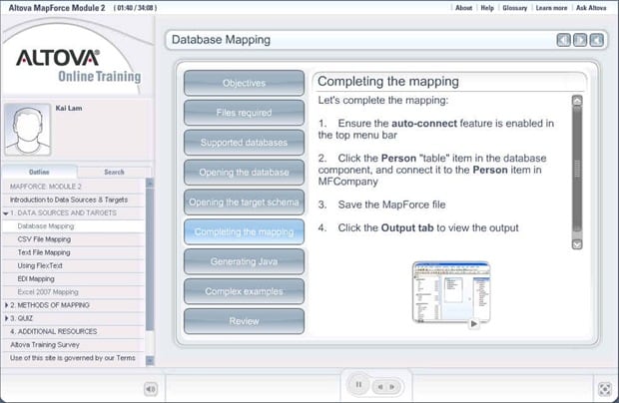The image size is (619, 403).
Task: Select Text File Mapping outline item
Action: [74, 252]
